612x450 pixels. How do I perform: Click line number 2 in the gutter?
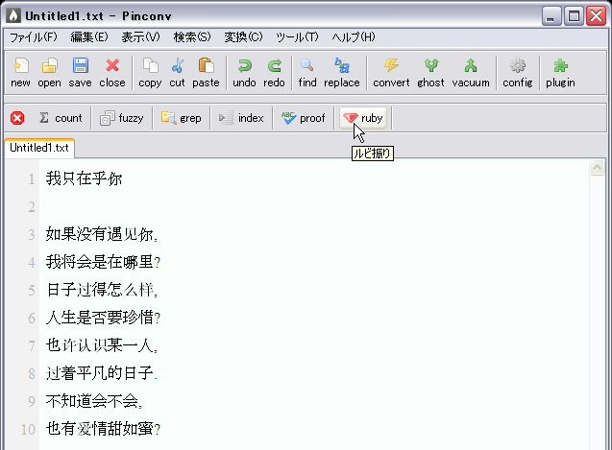[x=31, y=206]
